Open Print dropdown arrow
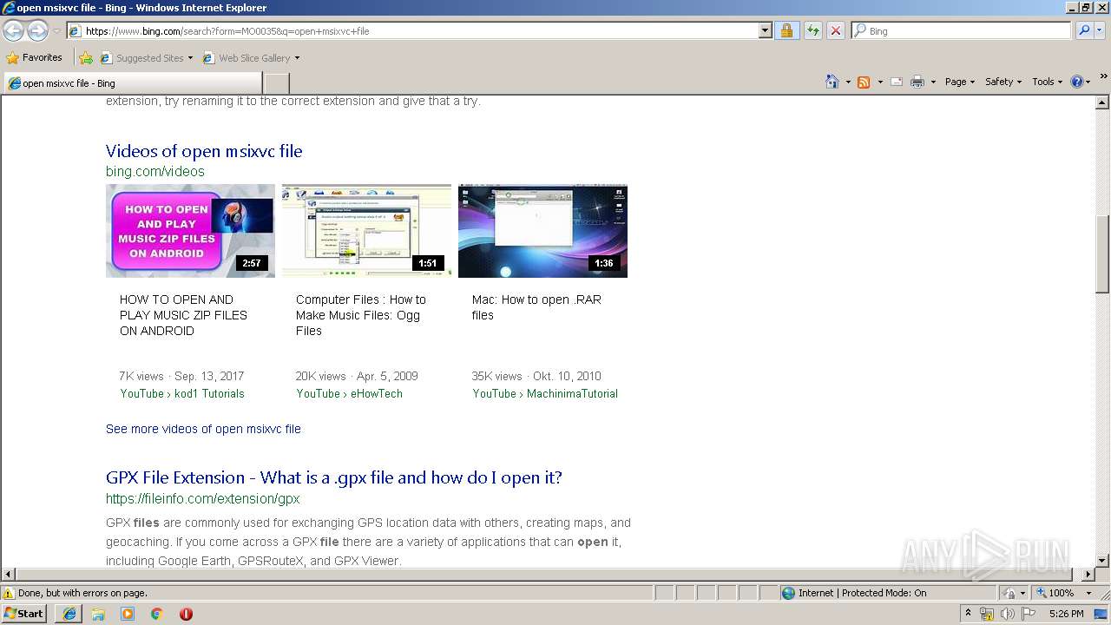This screenshot has height=625, width=1111. (933, 82)
